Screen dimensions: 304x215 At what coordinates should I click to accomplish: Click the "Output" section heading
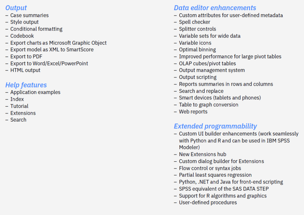click(x=16, y=8)
